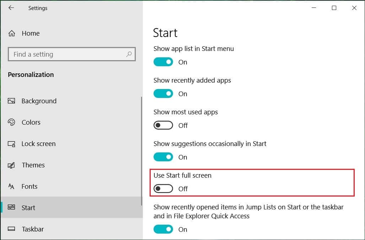Screen dimensions: 365x240
Task: Open Themes settings via its icon
Action: tap(12, 165)
